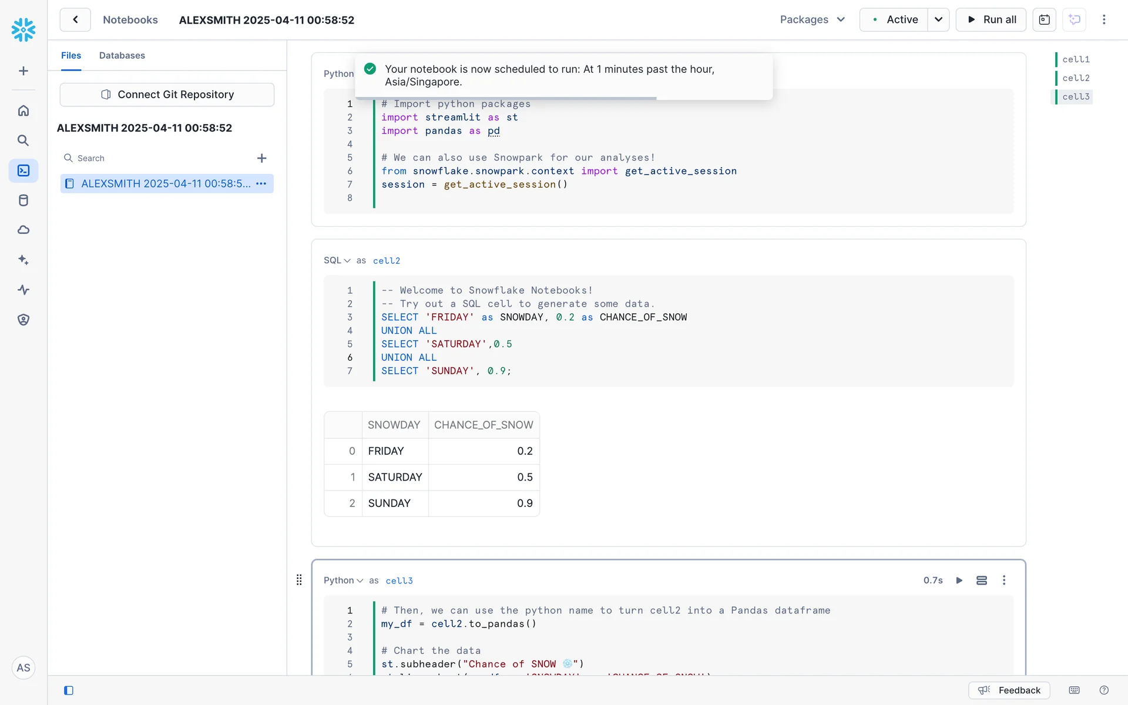Viewport: 1128px width, 705px height.
Task: Click the Snowflake logo icon
Action: (23, 29)
